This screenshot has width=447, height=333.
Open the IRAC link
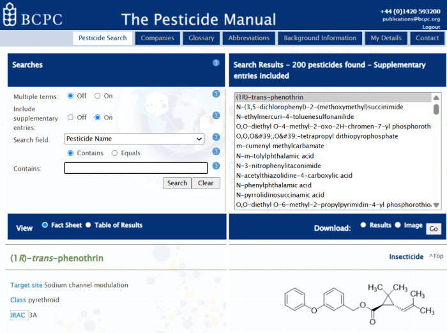(x=18, y=315)
